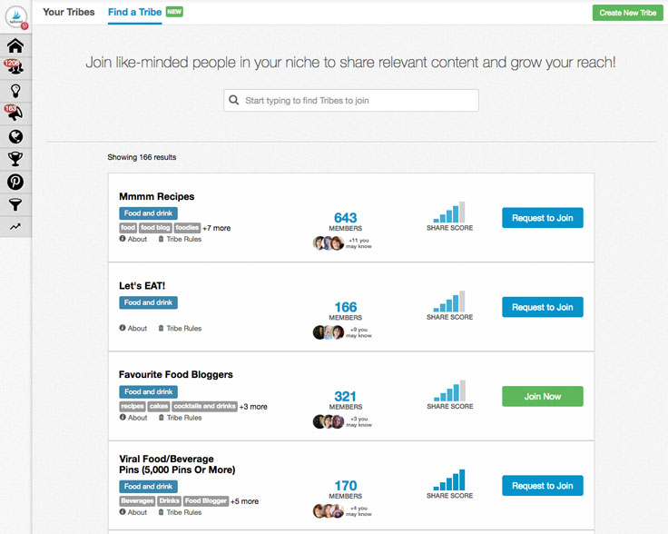This screenshot has height=534, width=668.
Task: Select the globe icon in sidebar
Action: [15, 136]
